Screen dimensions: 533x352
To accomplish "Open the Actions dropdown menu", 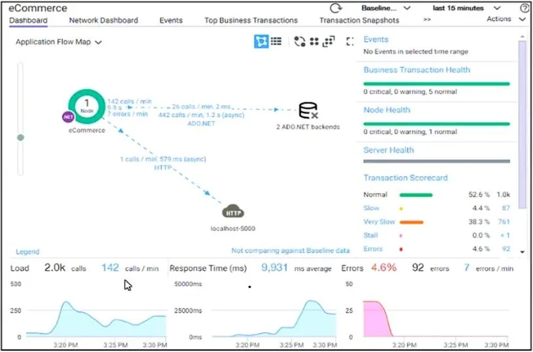I will tap(505, 19).
